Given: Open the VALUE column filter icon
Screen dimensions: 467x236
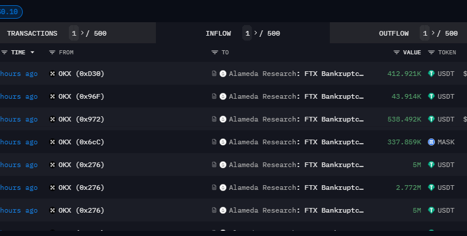Looking at the screenshot, I should pyautogui.click(x=396, y=53).
